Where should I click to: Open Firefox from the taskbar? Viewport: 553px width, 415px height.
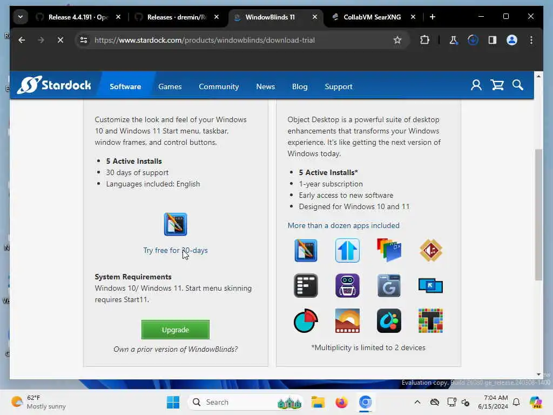click(341, 402)
